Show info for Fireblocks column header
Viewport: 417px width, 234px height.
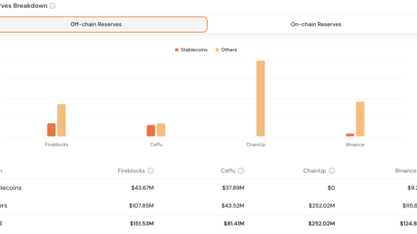point(151,171)
